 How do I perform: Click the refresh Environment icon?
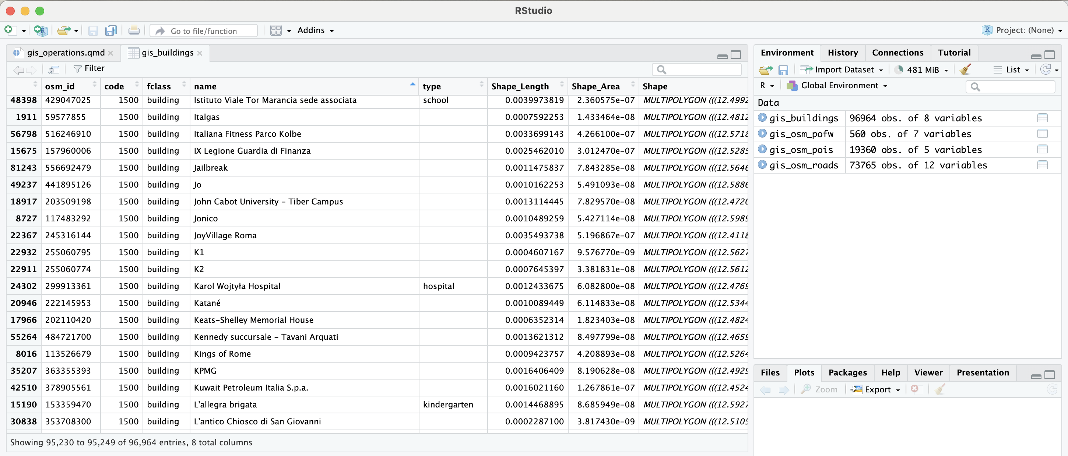(x=1046, y=69)
